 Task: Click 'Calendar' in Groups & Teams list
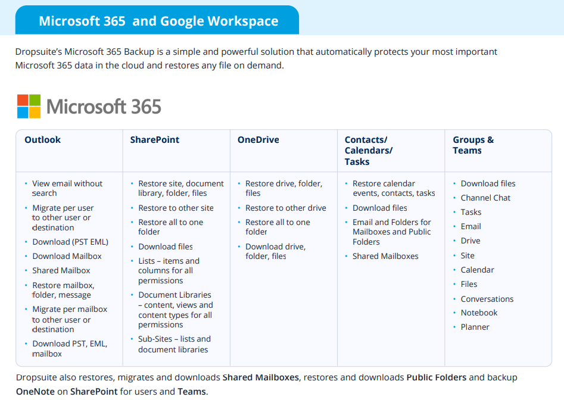pyautogui.click(x=477, y=270)
